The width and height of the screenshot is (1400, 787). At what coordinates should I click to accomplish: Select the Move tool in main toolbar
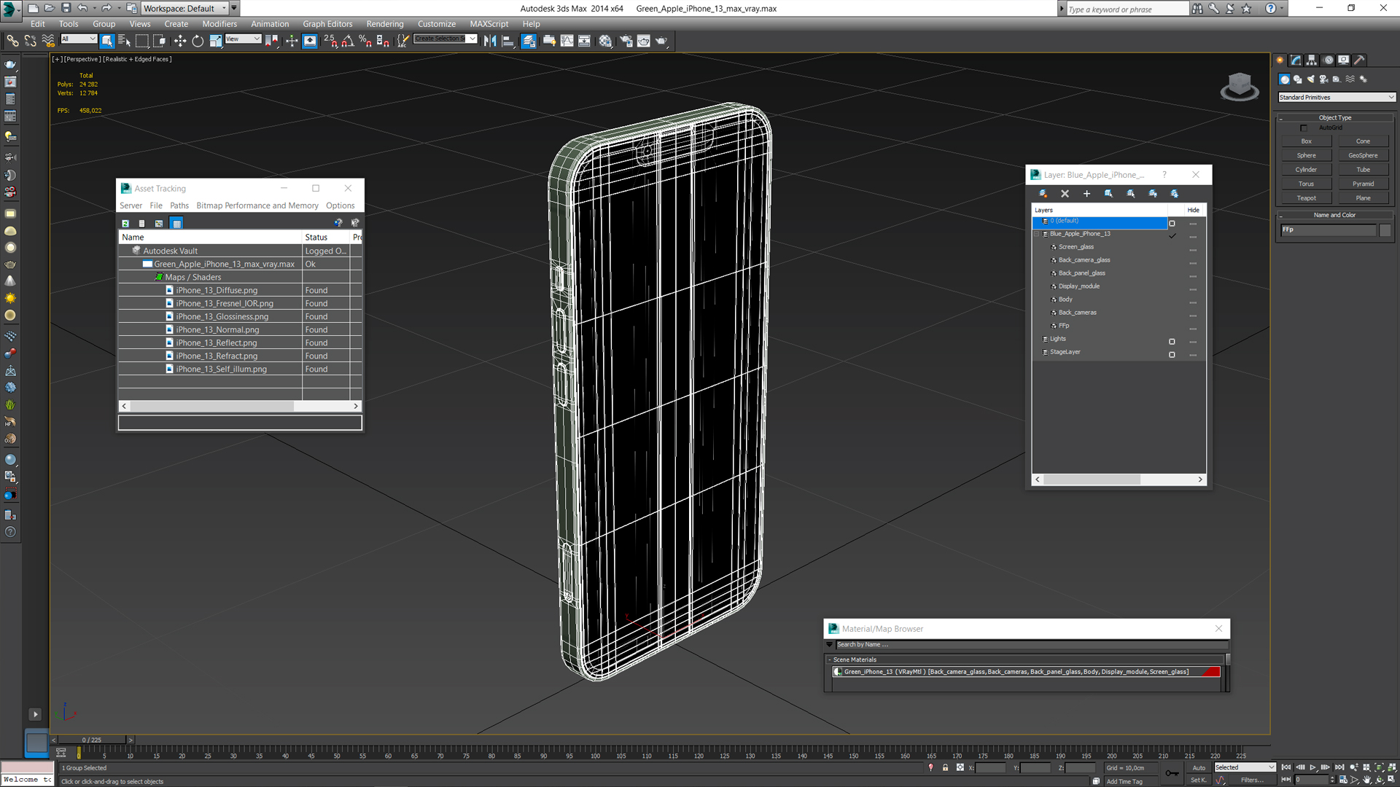180,42
